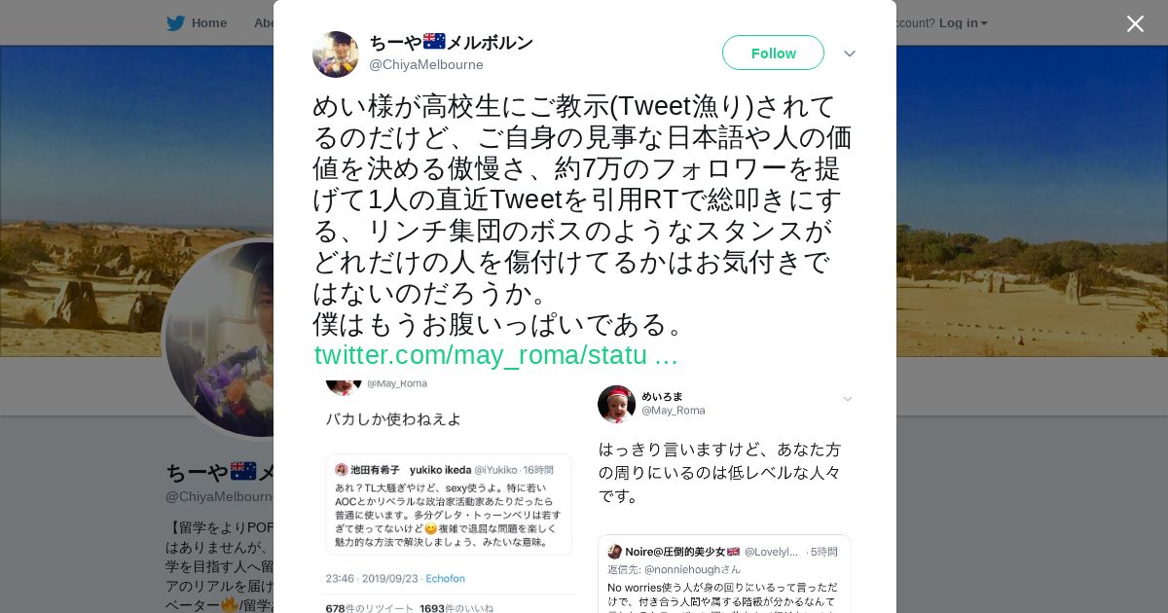Click the Twitter bird Home icon
Viewport: 1168px width, 613px height.
(x=175, y=22)
